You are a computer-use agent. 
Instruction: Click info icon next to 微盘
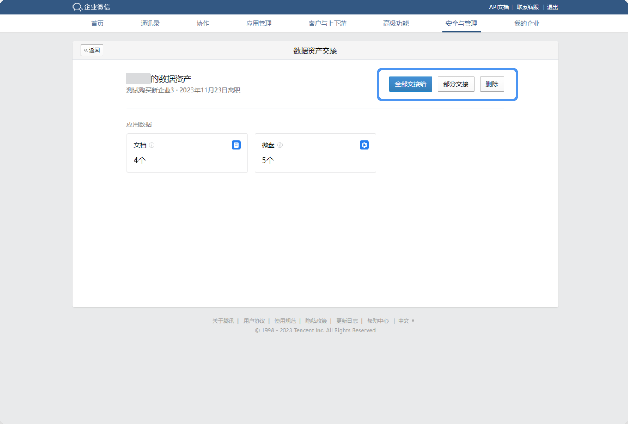pos(280,145)
